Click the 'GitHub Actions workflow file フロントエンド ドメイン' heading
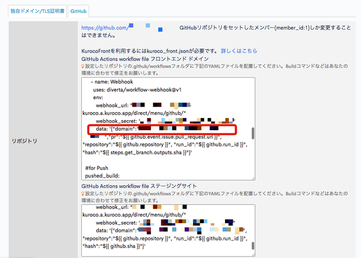Viewport: 361px width, 258px height. (x=145, y=59)
